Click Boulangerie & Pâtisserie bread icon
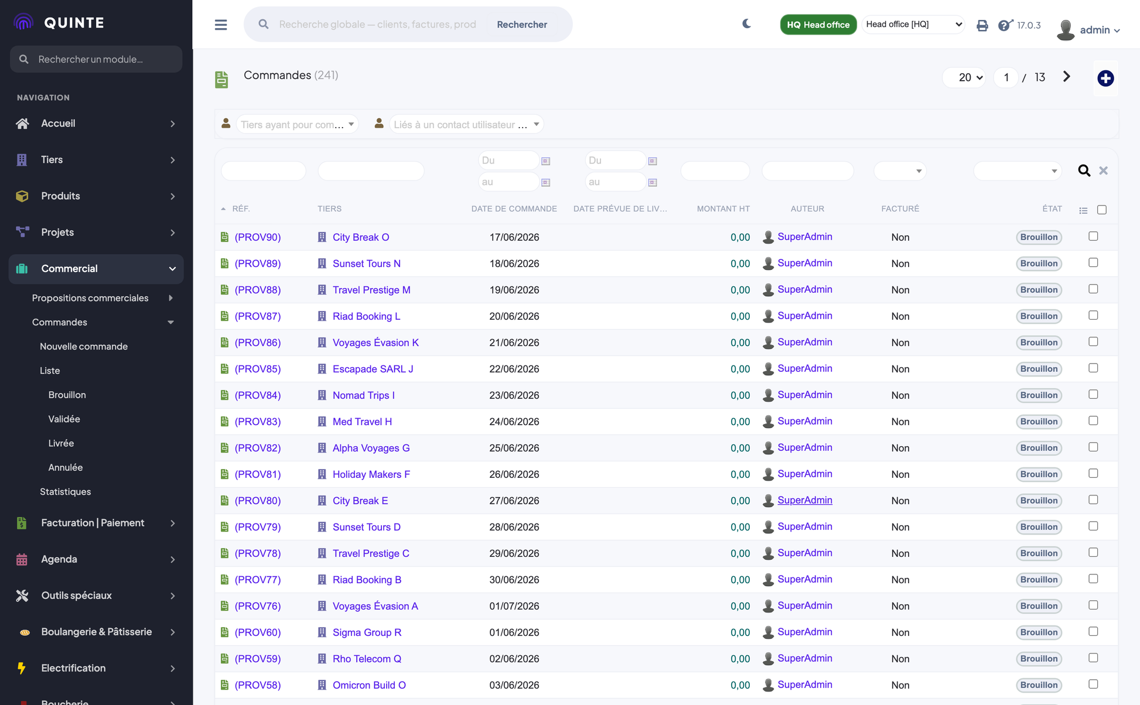This screenshot has width=1140, height=705. coord(24,632)
